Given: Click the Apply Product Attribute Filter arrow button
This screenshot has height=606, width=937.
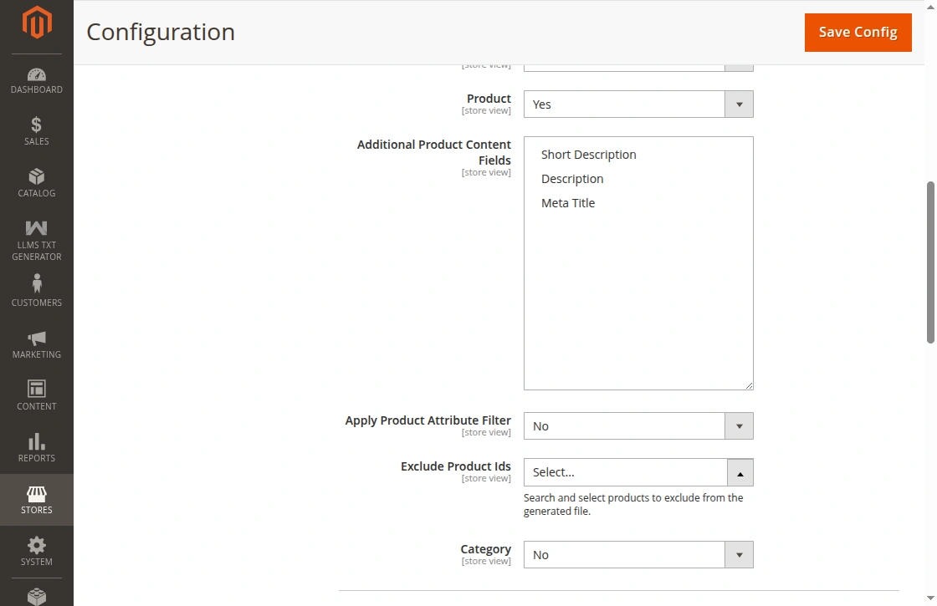Looking at the screenshot, I should [740, 425].
